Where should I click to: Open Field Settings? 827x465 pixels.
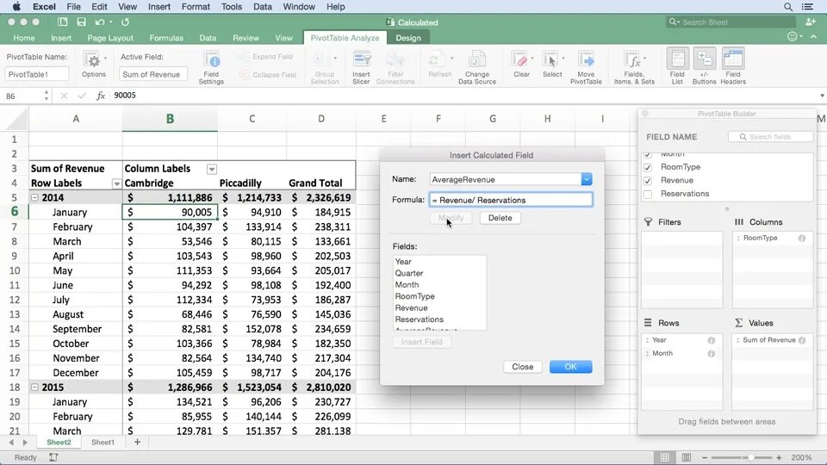pyautogui.click(x=211, y=67)
